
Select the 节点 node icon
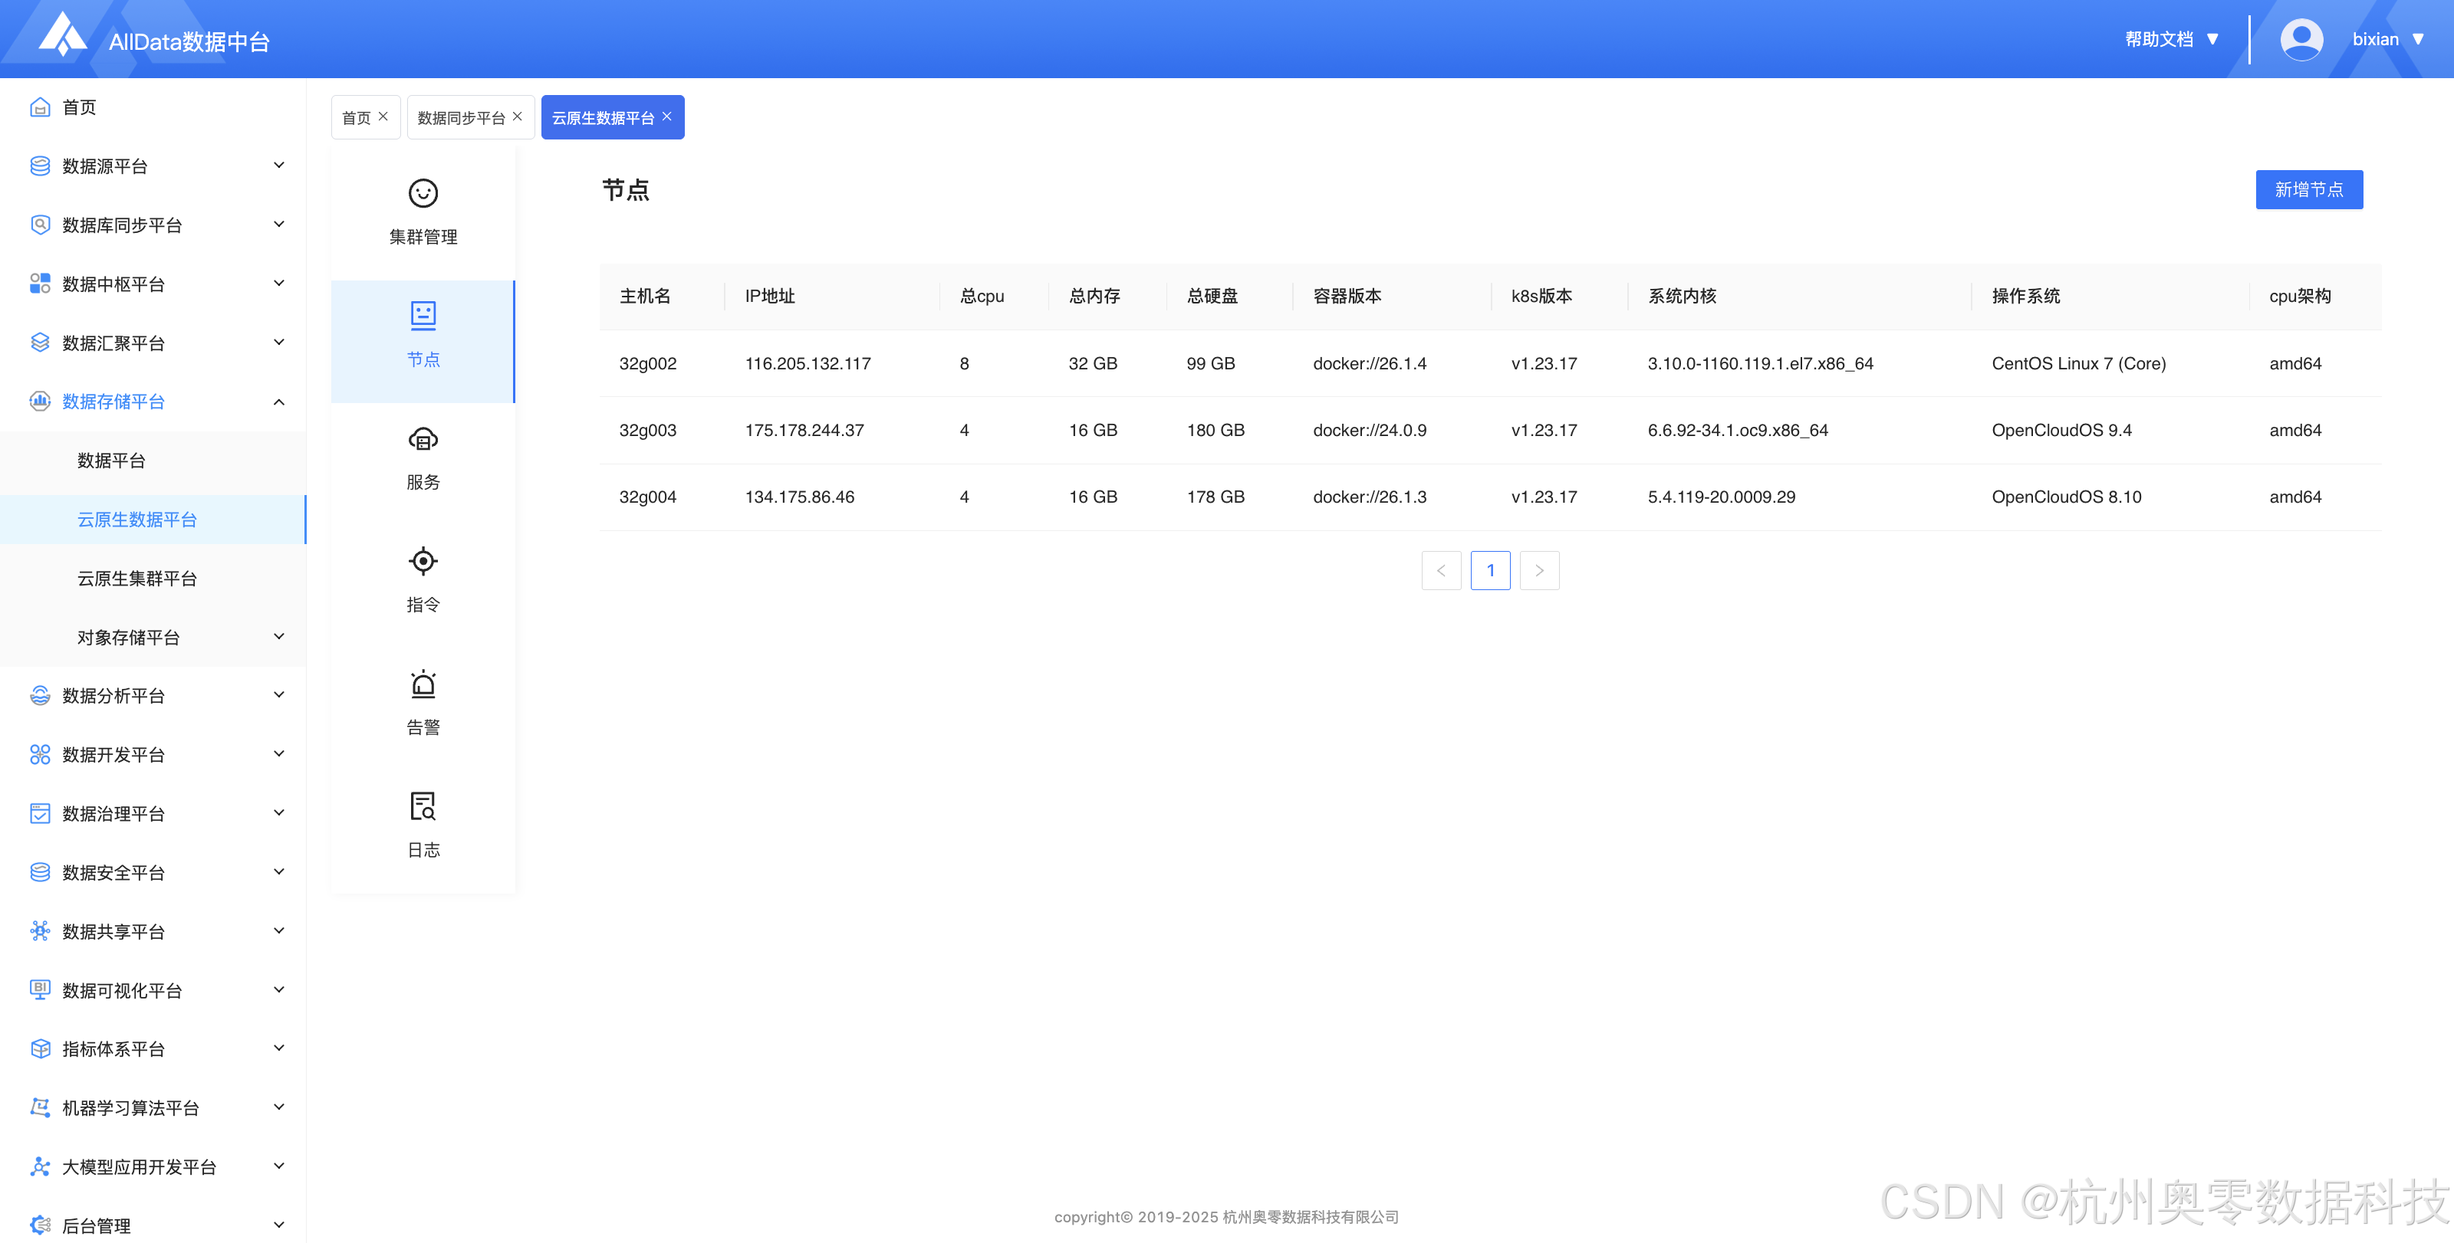[423, 315]
